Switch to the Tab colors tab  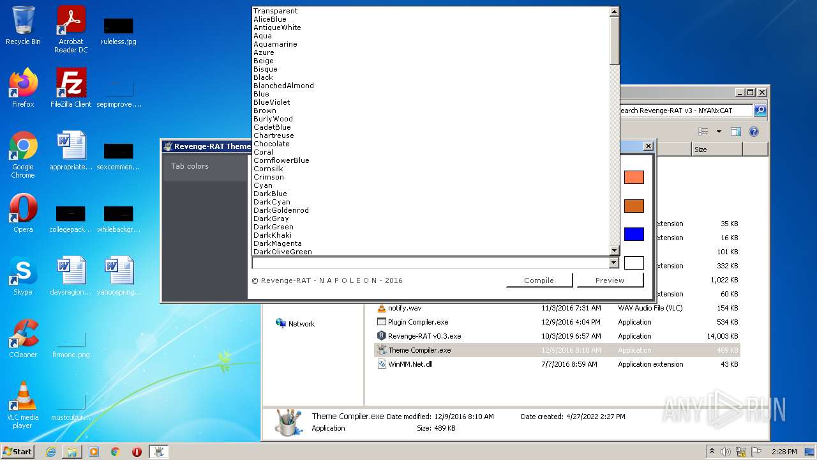click(x=206, y=166)
